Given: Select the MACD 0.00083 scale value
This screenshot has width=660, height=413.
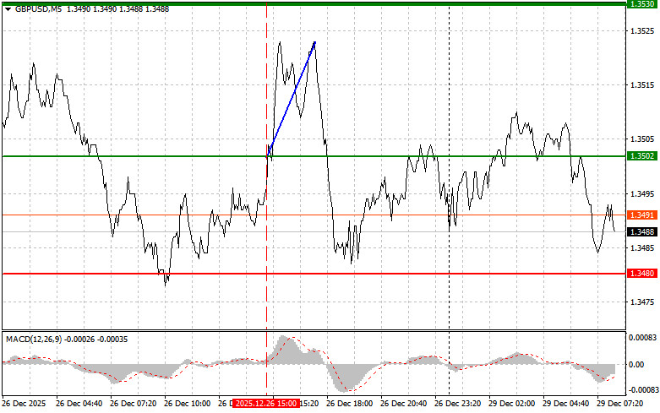Looking at the screenshot, I should tap(643, 337).
